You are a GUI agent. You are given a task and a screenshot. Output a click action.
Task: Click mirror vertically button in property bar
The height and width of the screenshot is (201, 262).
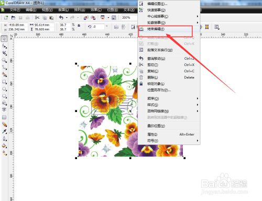click(x=123, y=27)
